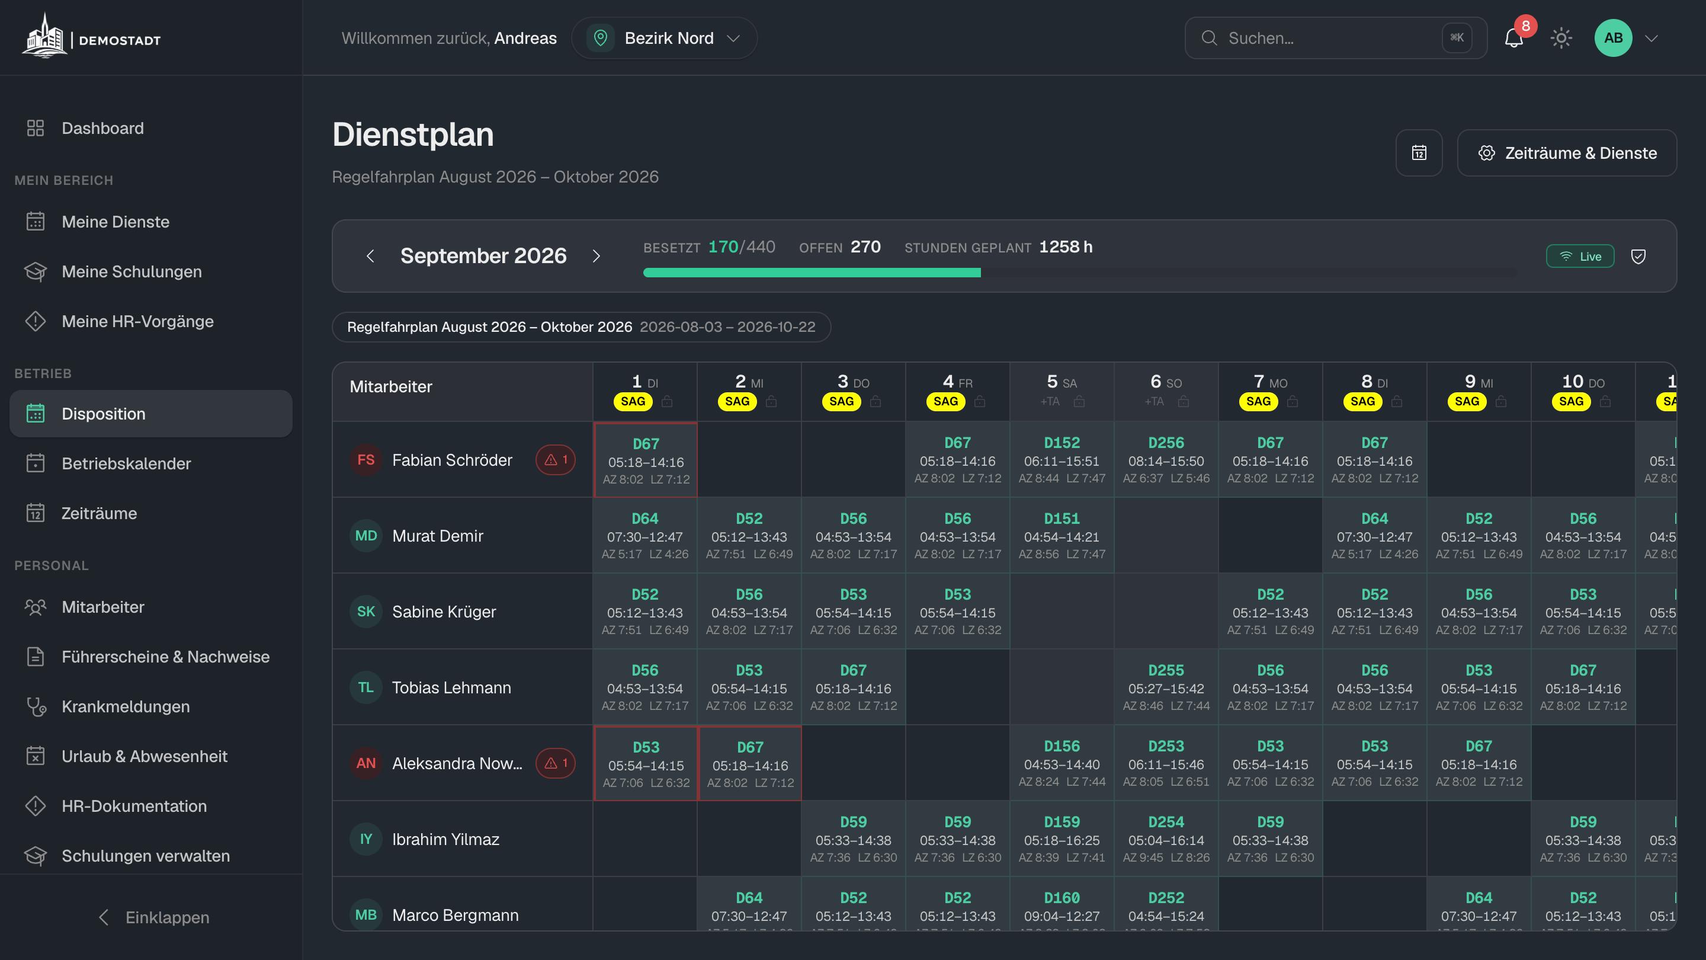Viewport: 1706px width, 960px height.
Task: Open Dashboard in sidebar
Action: pyautogui.click(x=151, y=128)
